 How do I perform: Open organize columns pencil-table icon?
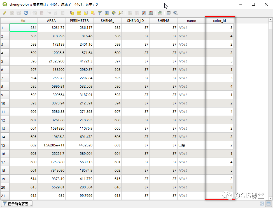(x=144, y=13)
